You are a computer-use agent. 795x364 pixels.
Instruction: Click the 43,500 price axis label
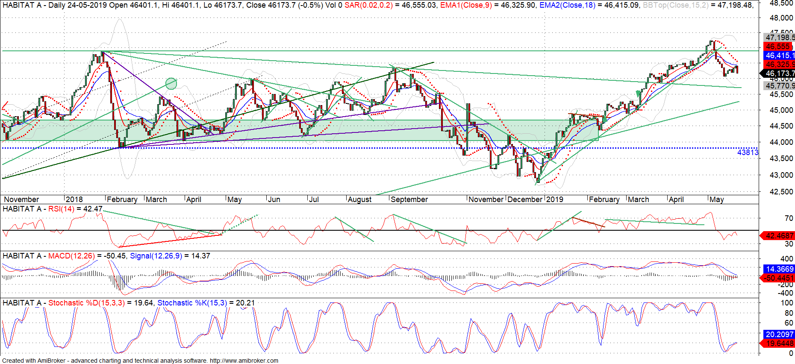coord(781,159)
